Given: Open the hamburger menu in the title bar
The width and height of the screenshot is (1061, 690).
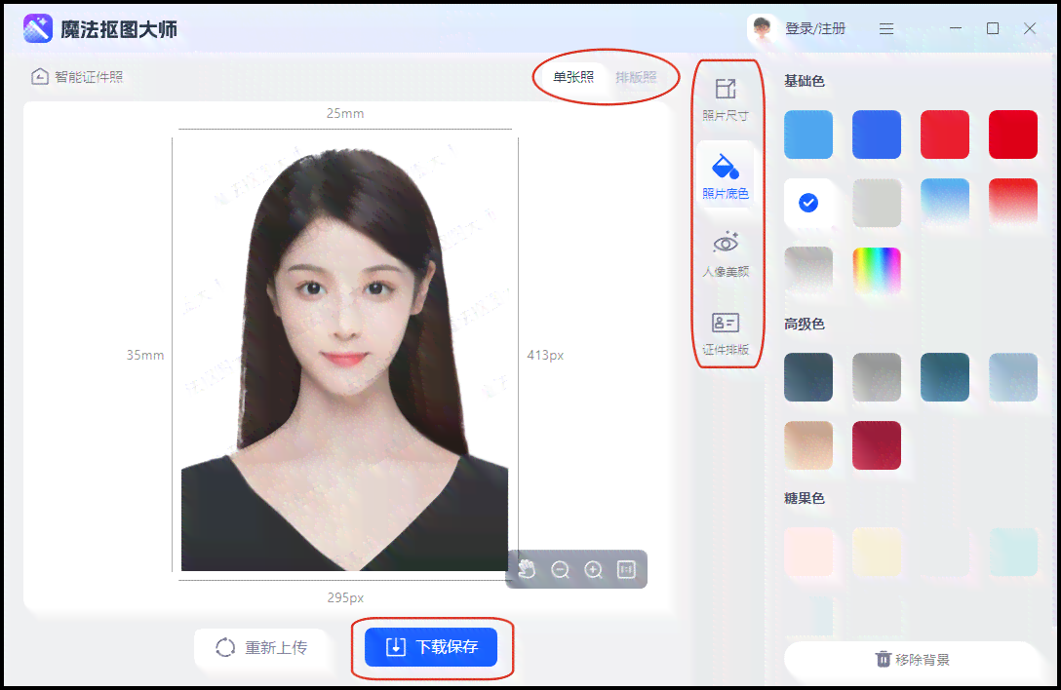Looking at the screenshot, I should 886,28.
